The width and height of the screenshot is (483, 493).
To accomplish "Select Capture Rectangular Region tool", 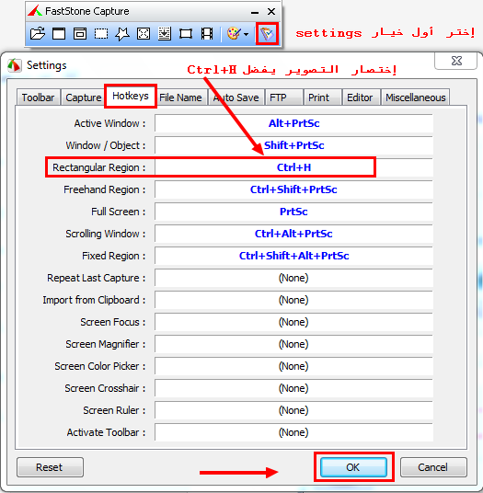I will 101,34.
